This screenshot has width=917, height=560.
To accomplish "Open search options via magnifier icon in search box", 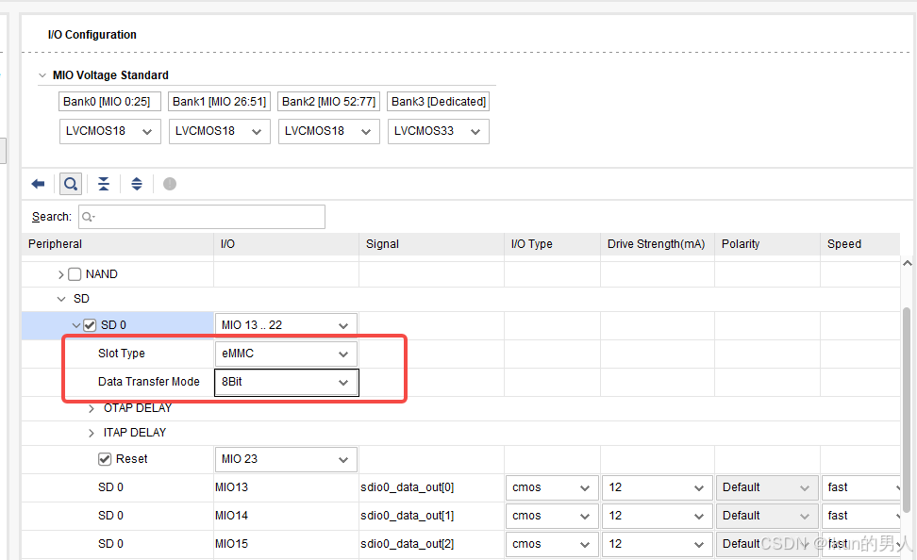I will (89, 217).
